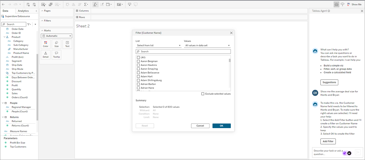This screenshot has width=365, height=160.
Task: Check the Adam Hart checkbox
Action: point(138,77)
